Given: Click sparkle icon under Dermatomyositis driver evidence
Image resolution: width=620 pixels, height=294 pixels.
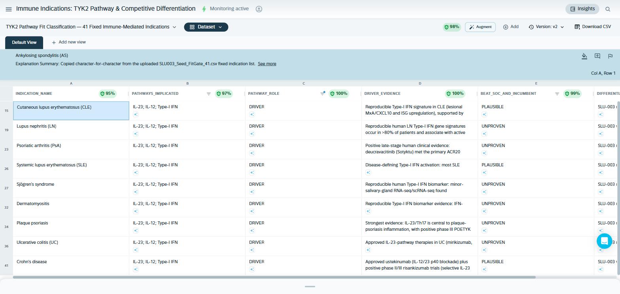Looking at the screenshot, I should (368, 211).
